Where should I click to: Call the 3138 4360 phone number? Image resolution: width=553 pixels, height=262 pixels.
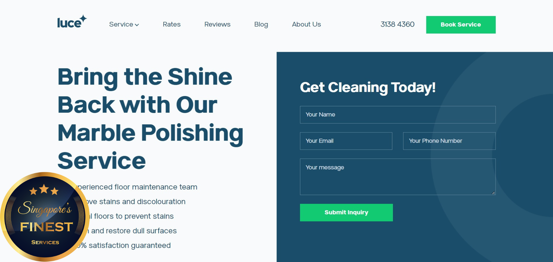397,24
